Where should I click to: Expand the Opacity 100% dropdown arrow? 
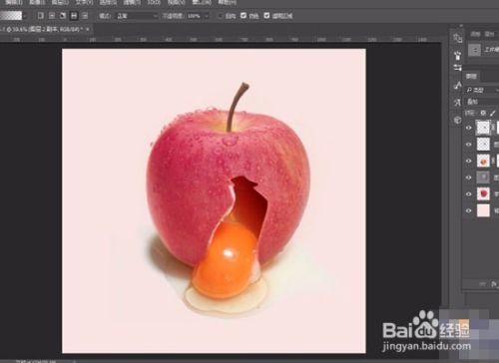(x=207, y=16)
